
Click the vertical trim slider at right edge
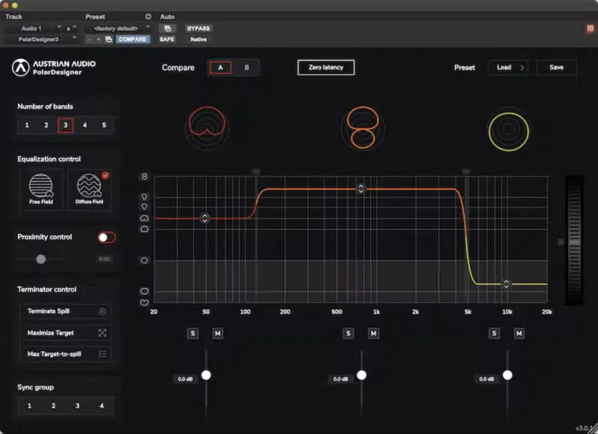574,241
